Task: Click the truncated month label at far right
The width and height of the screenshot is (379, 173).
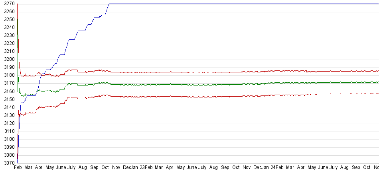Action: pos(376,168)
